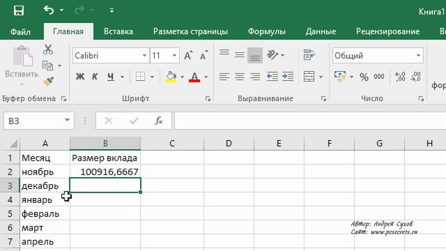The width and height of the screenshot is (446, 251).
Task: Click the Accounting currency format icon
Action: [340, 77]
